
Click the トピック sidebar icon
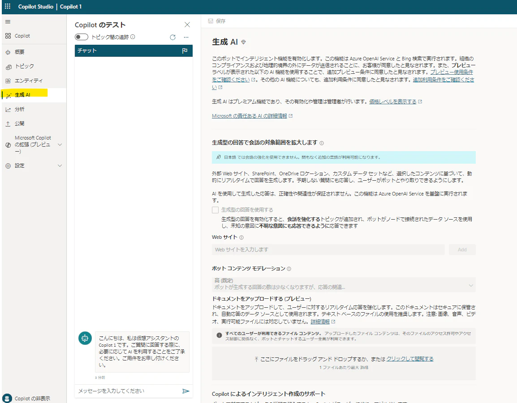[x=9, y=67]
